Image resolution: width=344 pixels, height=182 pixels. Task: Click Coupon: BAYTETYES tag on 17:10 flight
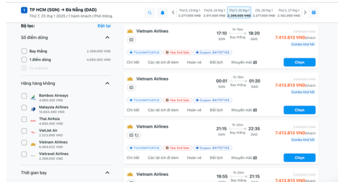(212, 53)
